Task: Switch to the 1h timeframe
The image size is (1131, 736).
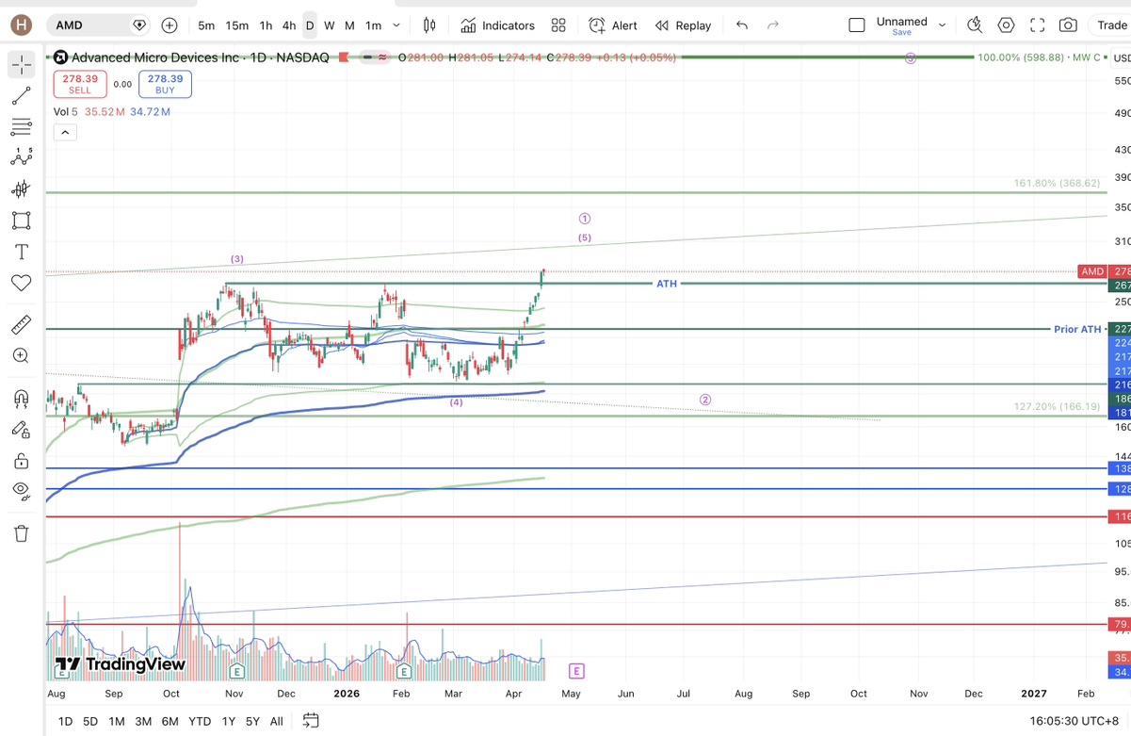Action: (266, 25)
